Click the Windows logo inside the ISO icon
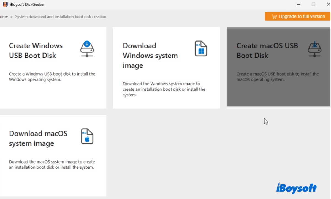This screenshot has height=199, width=331. [x=202, y=50]
